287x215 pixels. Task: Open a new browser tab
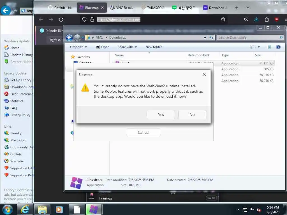[x=237, y=8]
